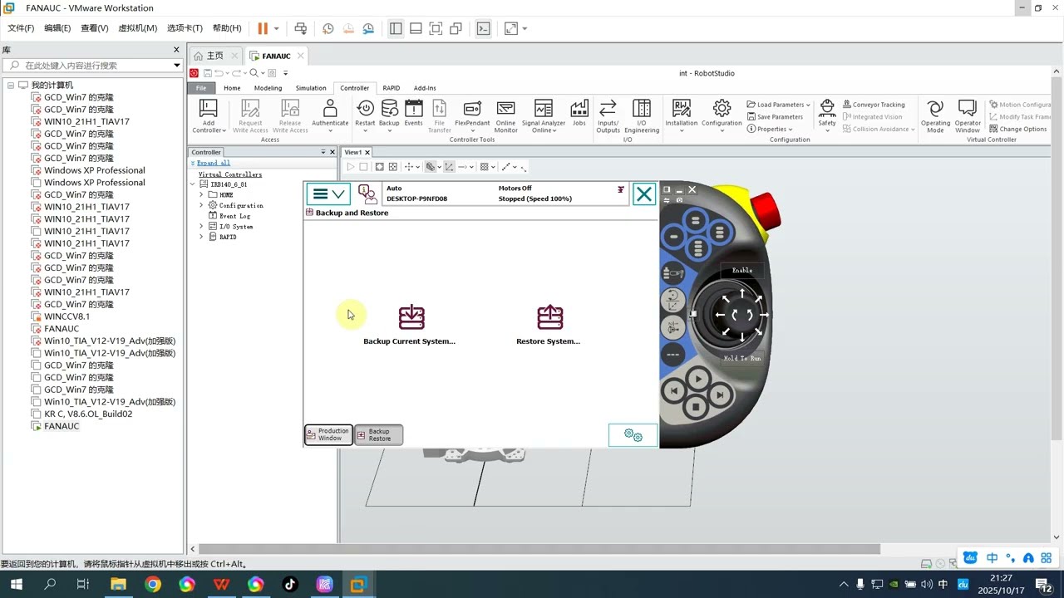Screen dimensions: 1064x598
Task: Expand the IRB140_6_81 controller node
Action: [x=193, y=184]
